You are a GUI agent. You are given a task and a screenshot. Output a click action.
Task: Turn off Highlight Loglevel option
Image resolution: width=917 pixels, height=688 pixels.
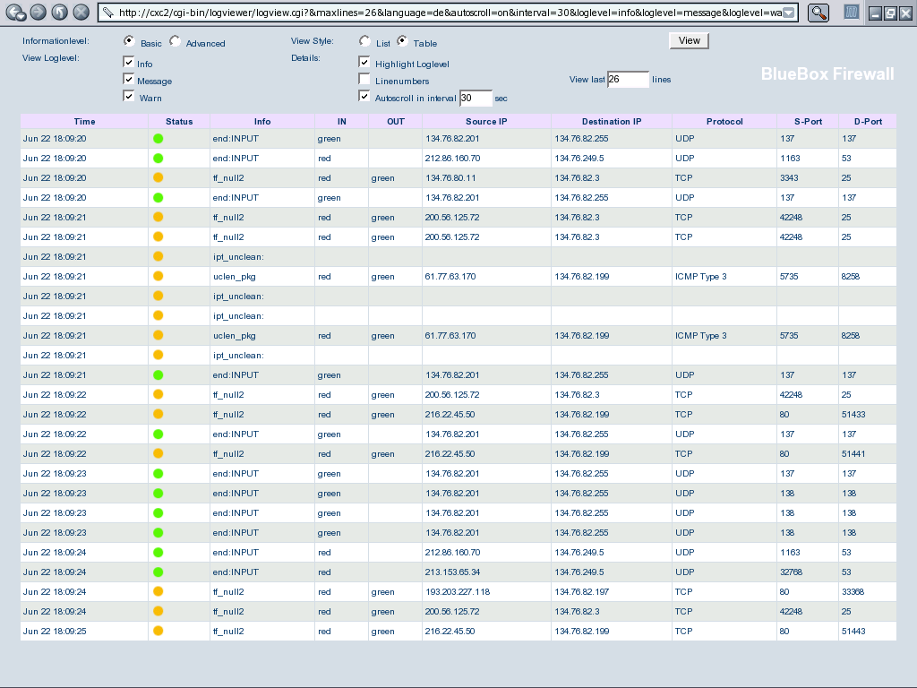click(364, 63)
